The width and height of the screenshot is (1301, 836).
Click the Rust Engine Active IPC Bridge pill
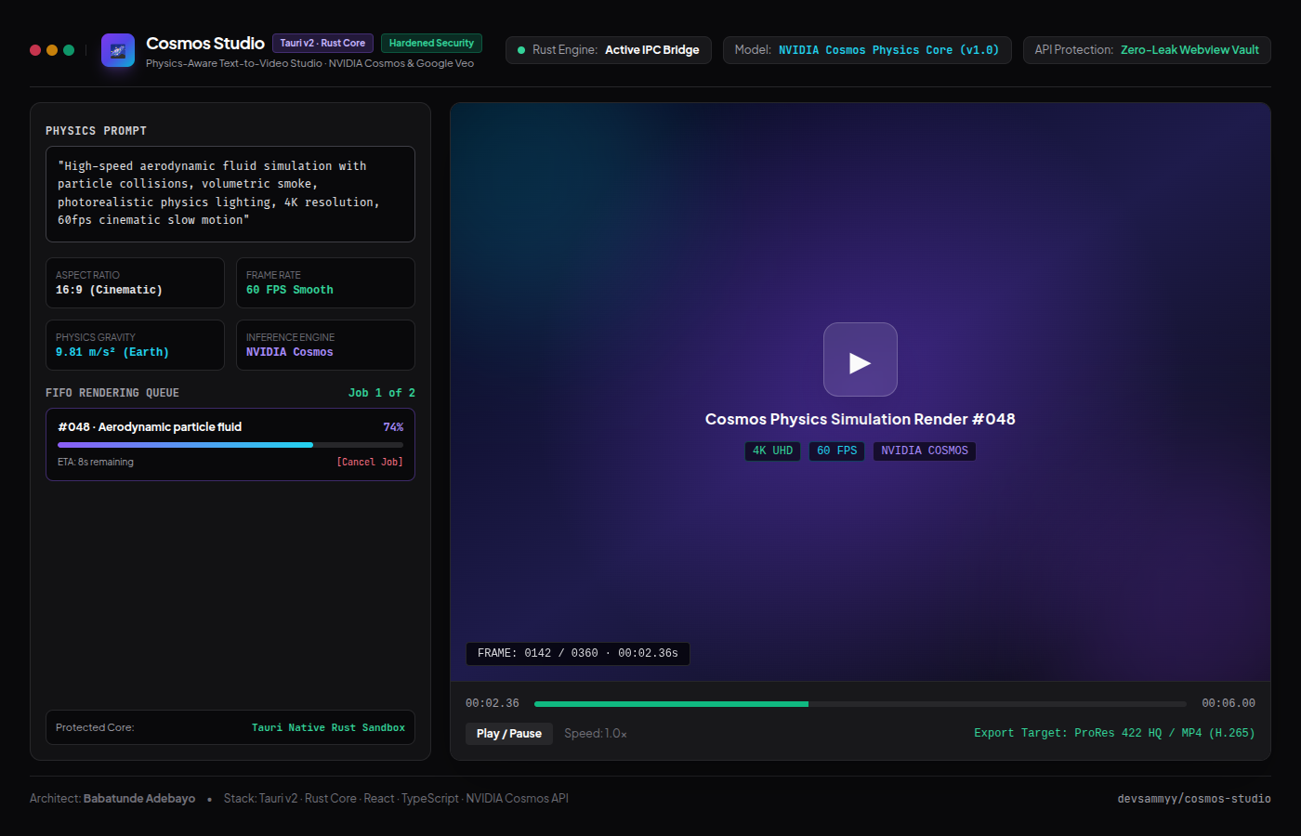click(609, 50)
